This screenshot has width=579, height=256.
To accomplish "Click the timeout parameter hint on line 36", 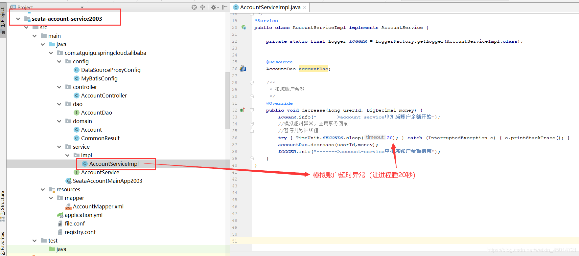I will 375,137.
